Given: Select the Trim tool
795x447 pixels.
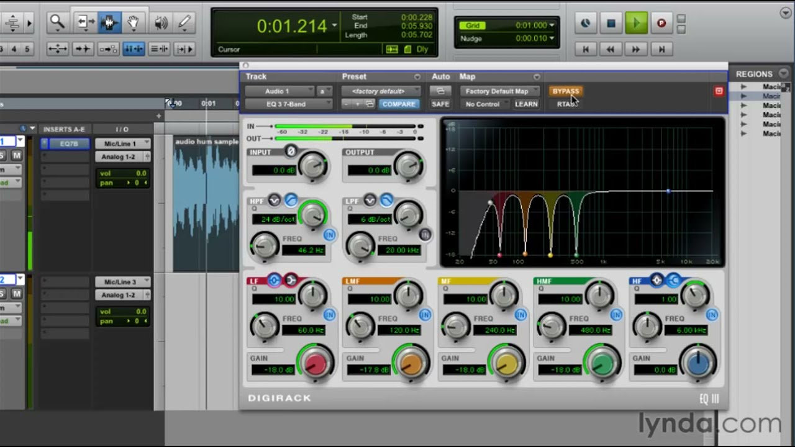Looking at the screenshot, I should (x=84, y=24).
